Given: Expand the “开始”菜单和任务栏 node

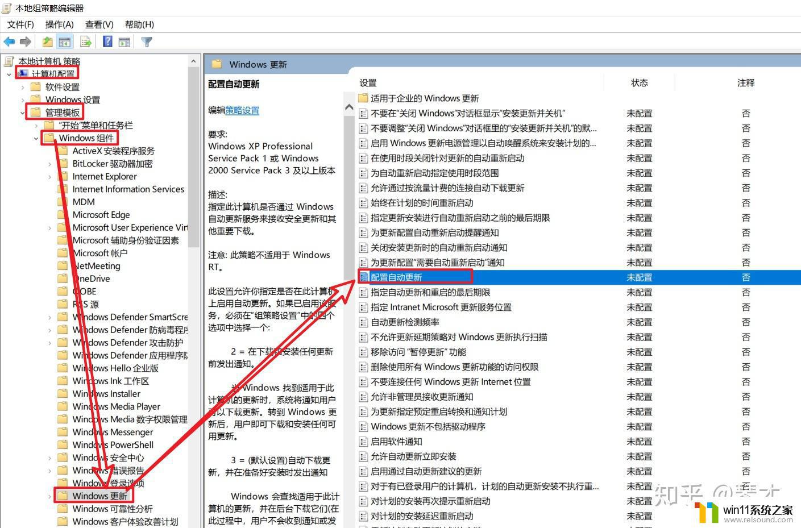Looking at the screenshot, I should 36,126.
